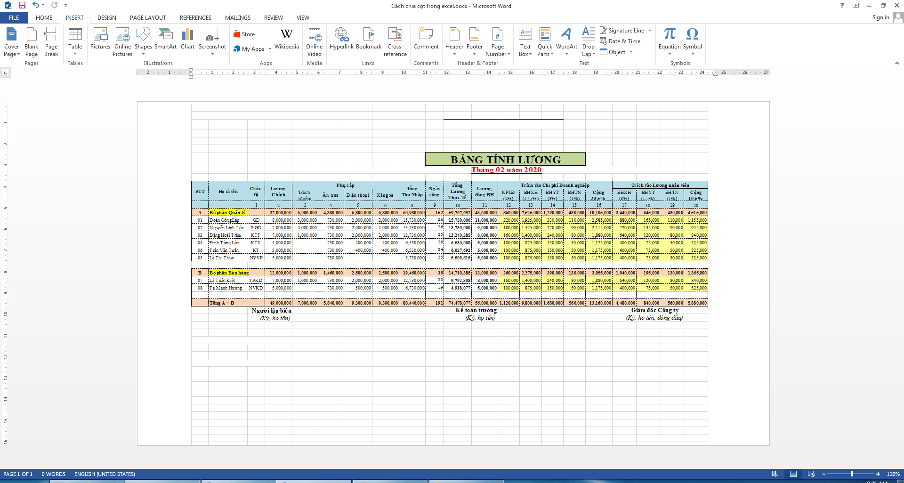The image size is (904, 483).
Task: Expand the Header dropdown
Action: [x=454, y=54]
